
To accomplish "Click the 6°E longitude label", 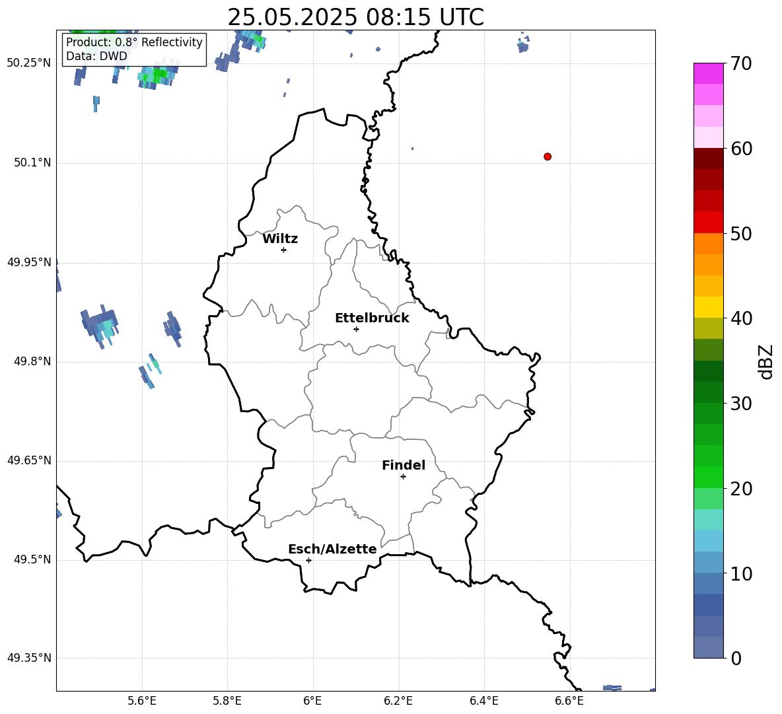I will [312, 701].
